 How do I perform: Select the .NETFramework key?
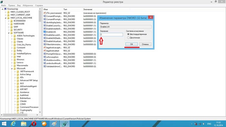coord(27,72)
